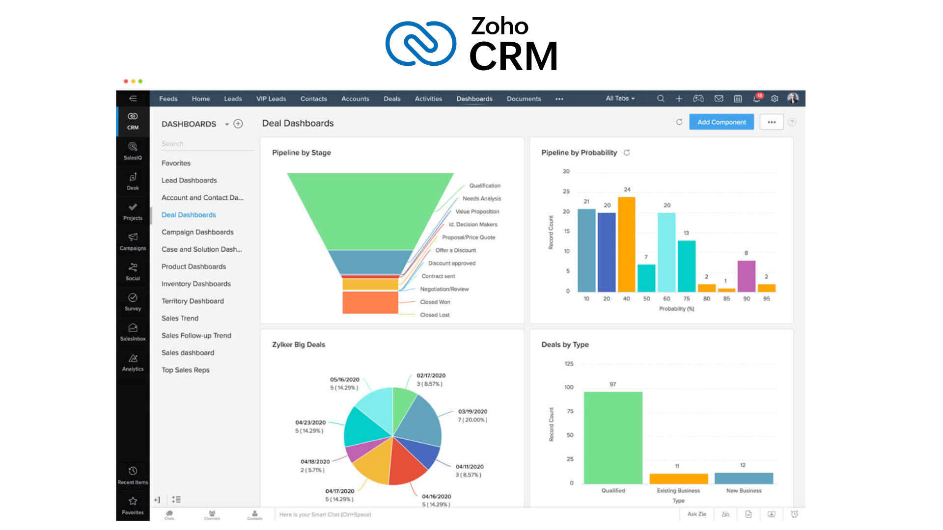The height and width of the screenshot is (530, 943).
Task: Go to the Accounts tab
Action: [355, 99]
